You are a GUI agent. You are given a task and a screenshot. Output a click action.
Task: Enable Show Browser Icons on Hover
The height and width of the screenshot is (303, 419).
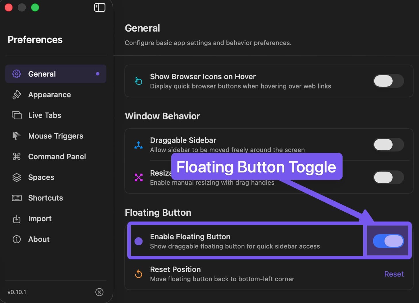[388, 81]
